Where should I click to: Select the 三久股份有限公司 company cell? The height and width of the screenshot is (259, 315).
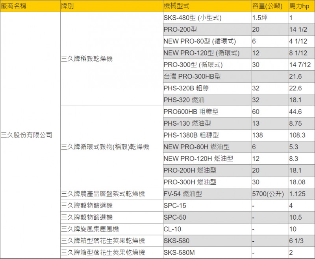coord(30,135)
